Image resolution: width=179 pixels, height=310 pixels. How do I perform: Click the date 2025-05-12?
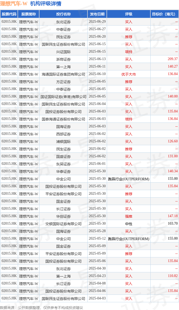[x=97, y=239]
